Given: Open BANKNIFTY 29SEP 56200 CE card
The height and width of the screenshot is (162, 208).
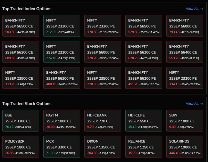Looking at the screenshot, I should [144, 52].
